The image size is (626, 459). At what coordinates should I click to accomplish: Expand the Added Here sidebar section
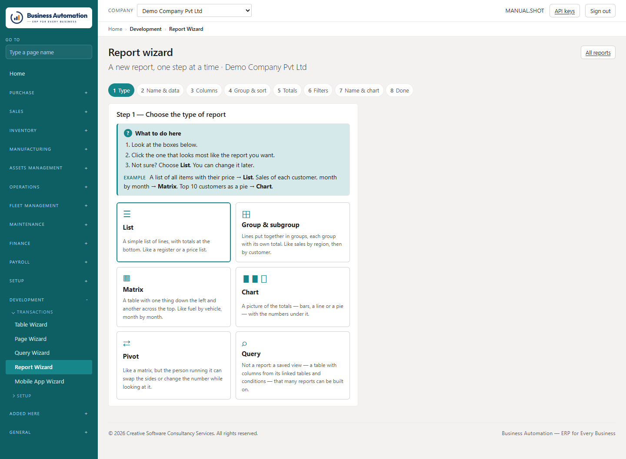click(49, 414)
